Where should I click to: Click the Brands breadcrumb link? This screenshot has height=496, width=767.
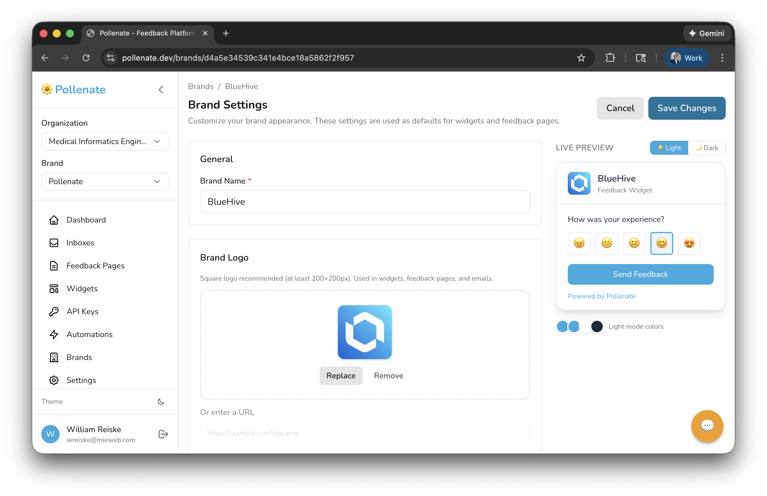click(x=200, y=86)
